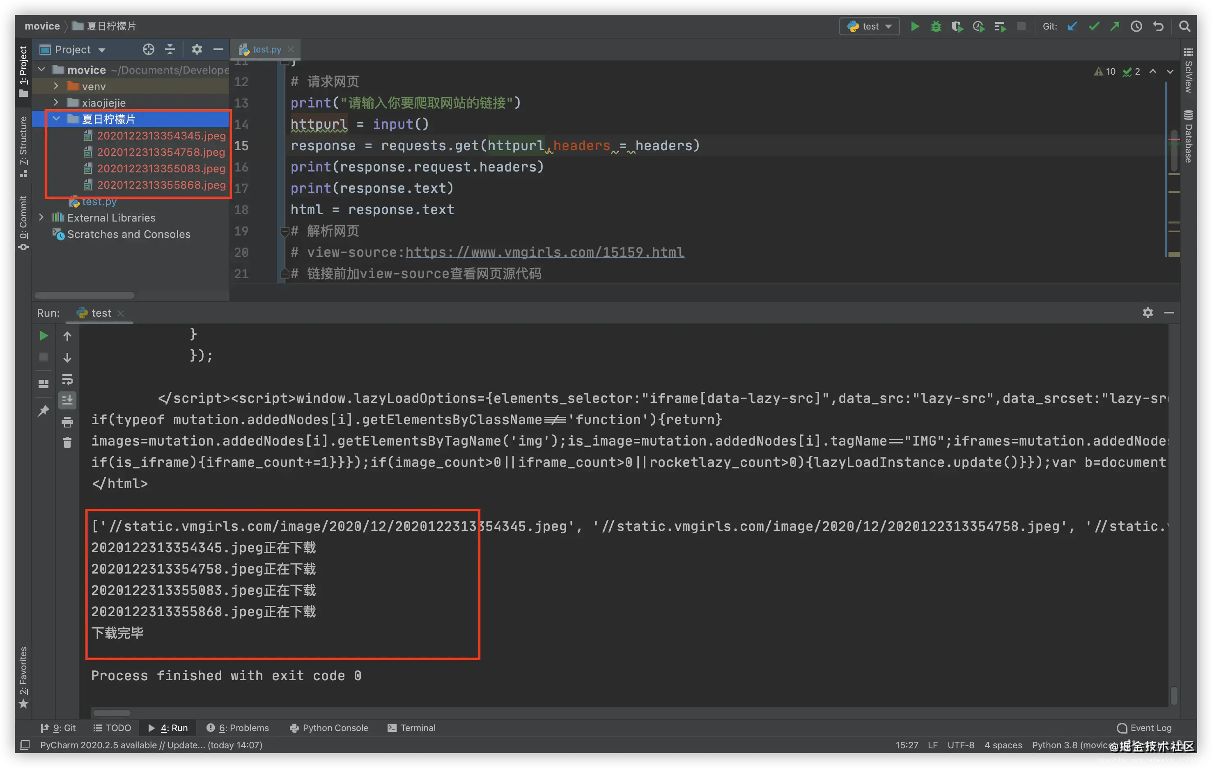Viewport: 1212px width, 768px height.
Task: Rollback changes with undo arrow icon
Action: coord(1158,26)
